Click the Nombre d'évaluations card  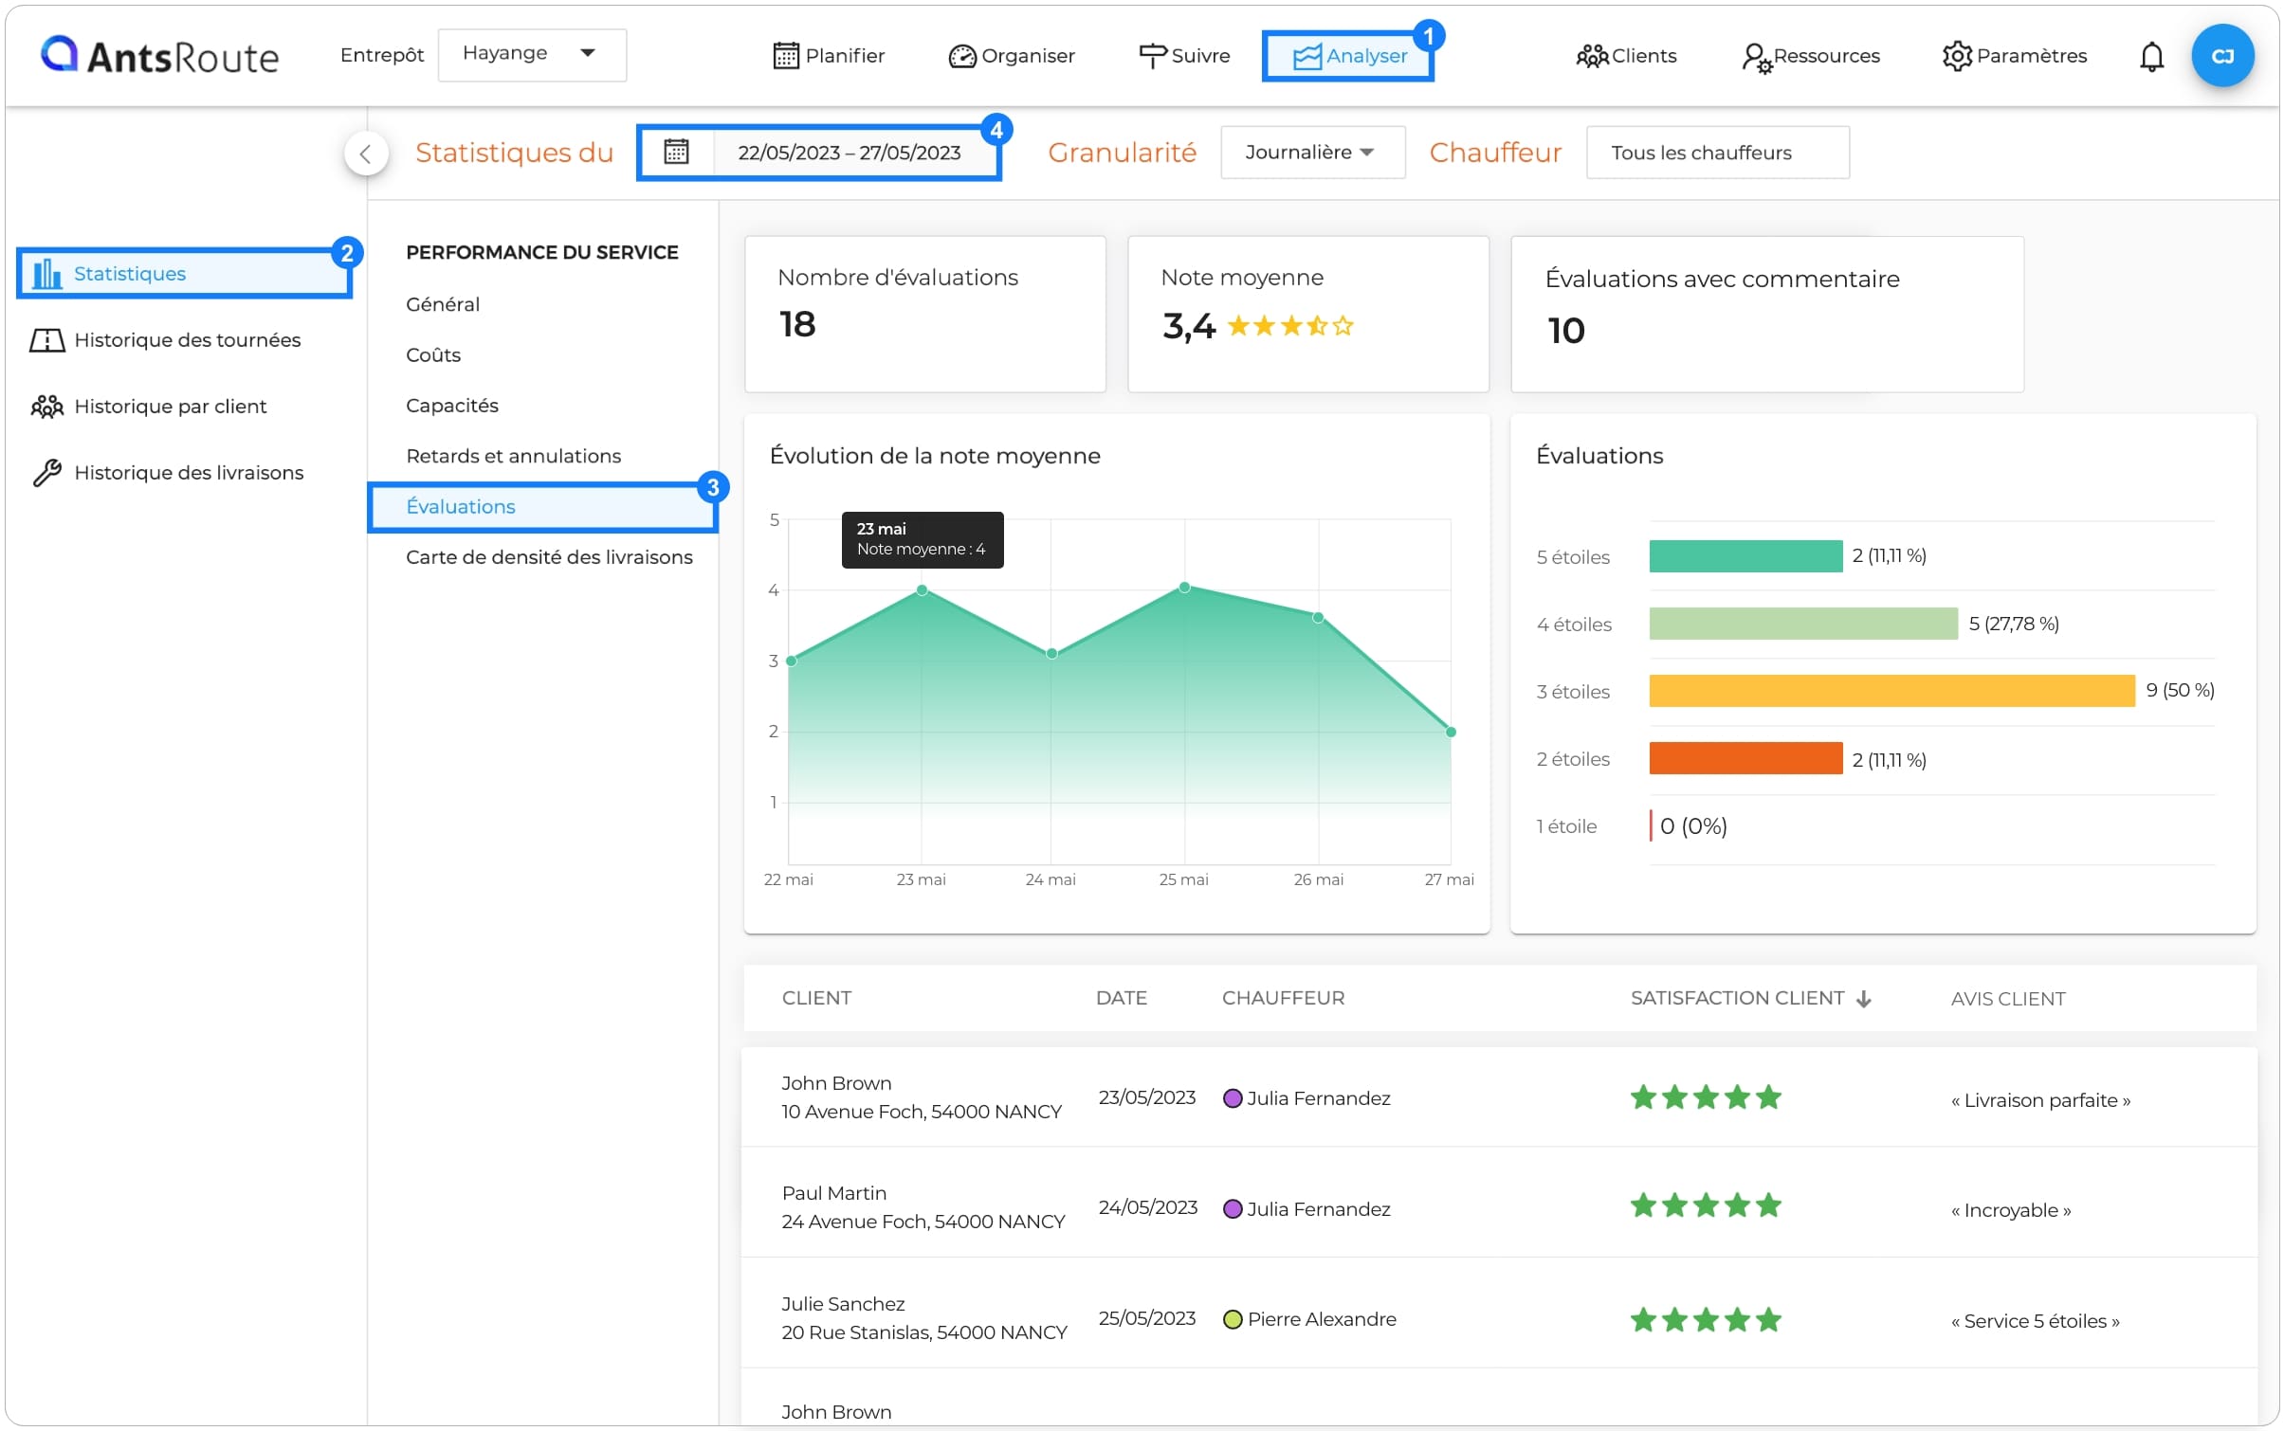pyautogui.click(x=925, y=314)
